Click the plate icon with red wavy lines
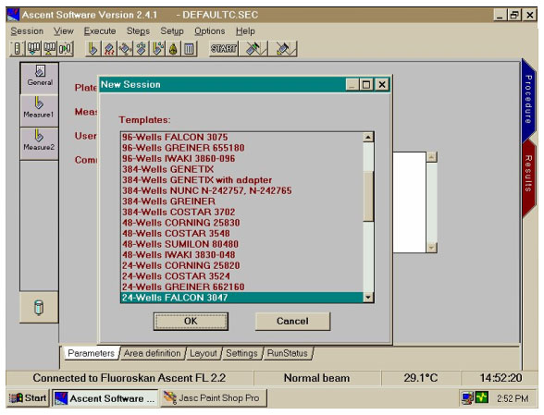The image size is (544, 415). tap(109, 49)
